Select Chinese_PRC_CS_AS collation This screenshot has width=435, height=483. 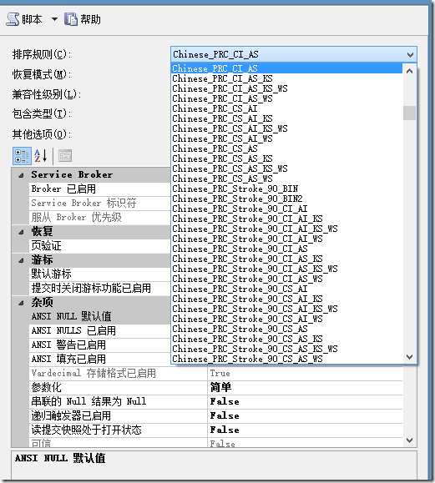click(286, 148)
